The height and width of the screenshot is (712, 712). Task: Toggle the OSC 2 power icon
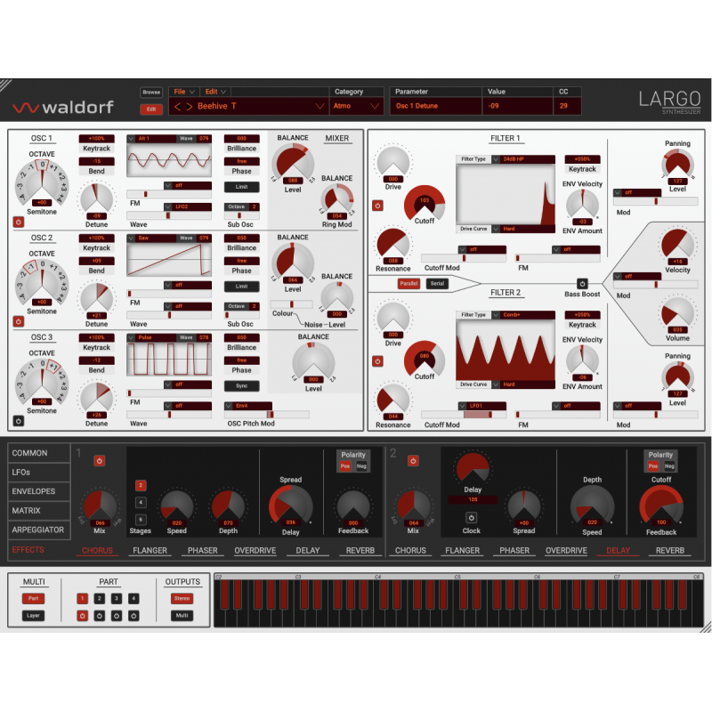(x=20, y=320)
